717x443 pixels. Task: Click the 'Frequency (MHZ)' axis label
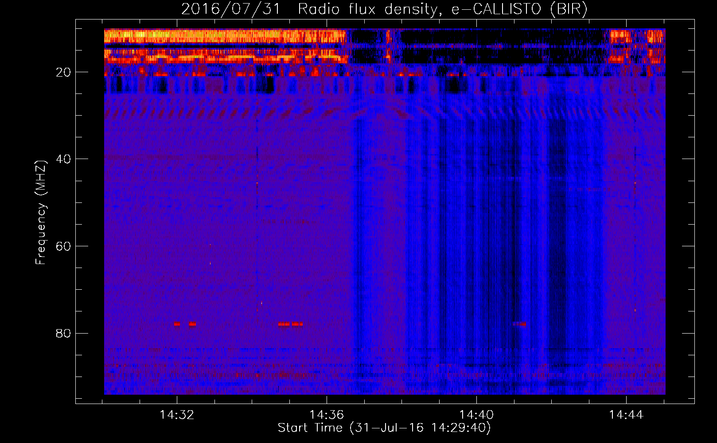point(41,213)
